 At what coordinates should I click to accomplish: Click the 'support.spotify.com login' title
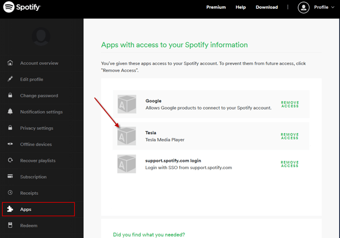click(x=173, y=160)
